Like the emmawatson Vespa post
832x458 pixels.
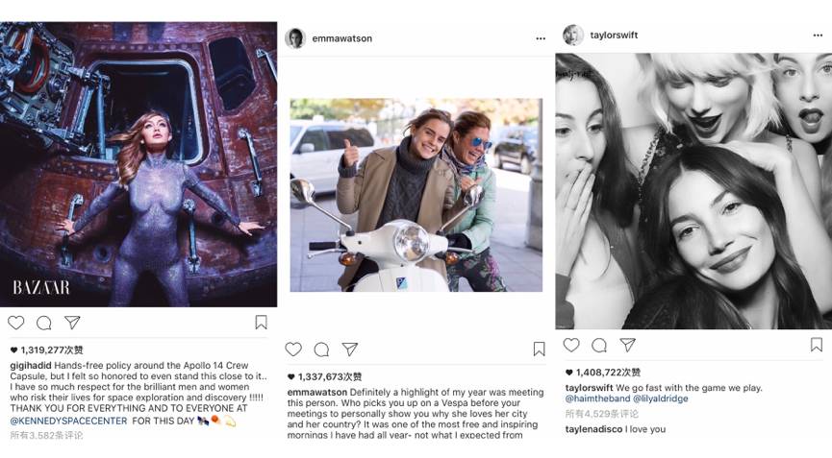293,350
